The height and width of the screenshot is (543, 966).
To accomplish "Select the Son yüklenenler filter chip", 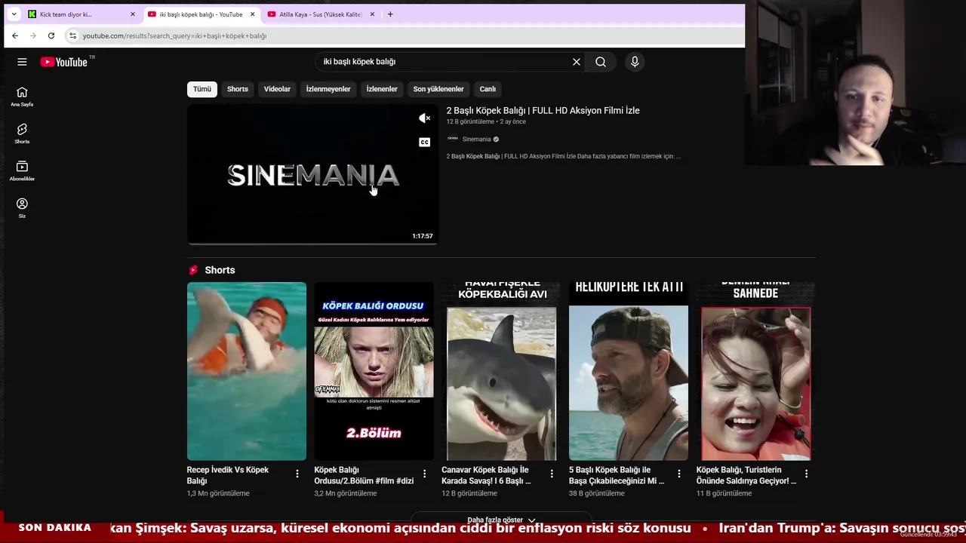I will pos(438,89).
